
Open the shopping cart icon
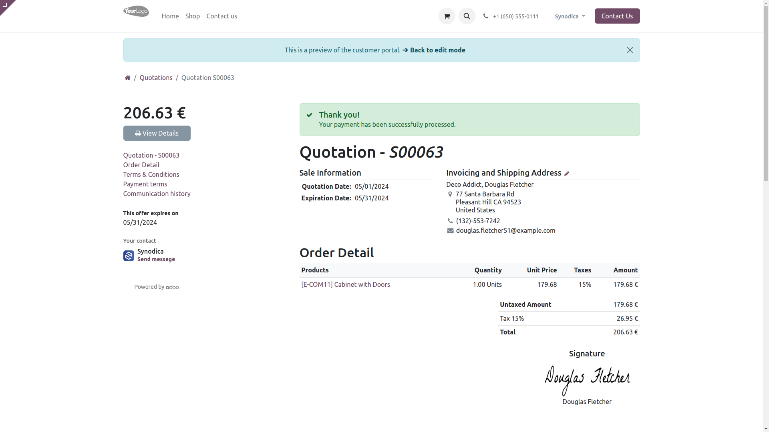[x=447, y=16]
